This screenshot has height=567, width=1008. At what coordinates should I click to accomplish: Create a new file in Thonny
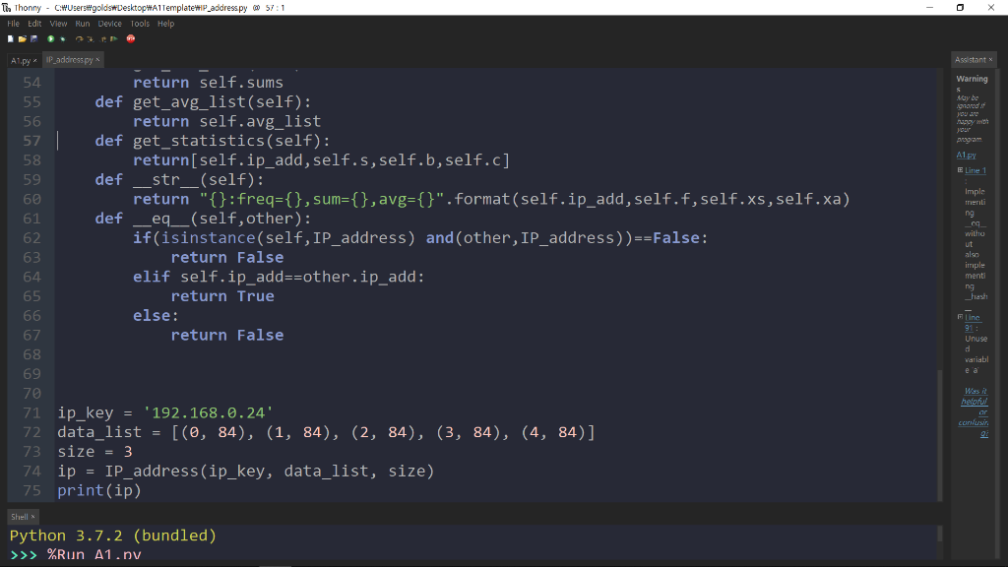pos(11,38)
